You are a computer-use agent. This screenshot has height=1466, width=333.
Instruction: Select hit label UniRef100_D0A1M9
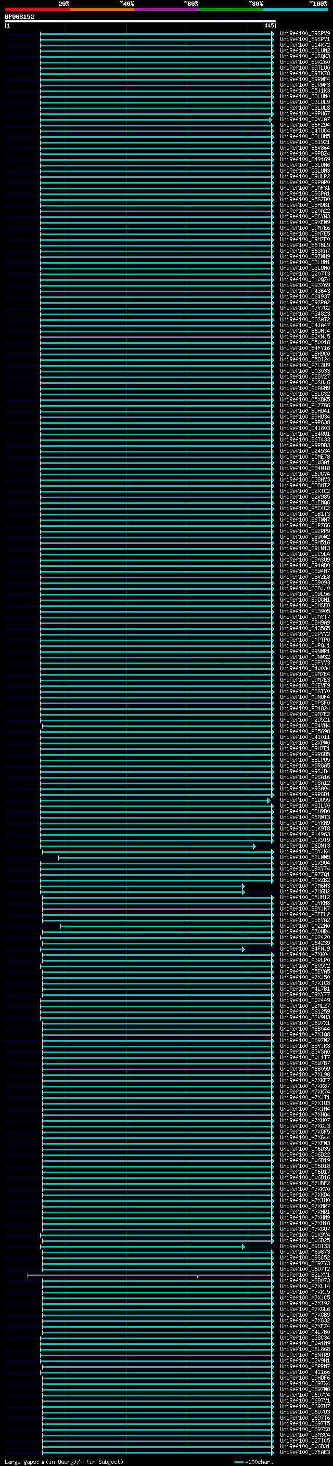pyautogui.click(x=304, y=1343)
